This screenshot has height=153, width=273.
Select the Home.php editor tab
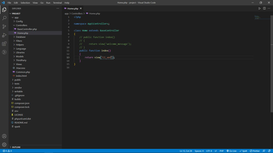(72, 9)
